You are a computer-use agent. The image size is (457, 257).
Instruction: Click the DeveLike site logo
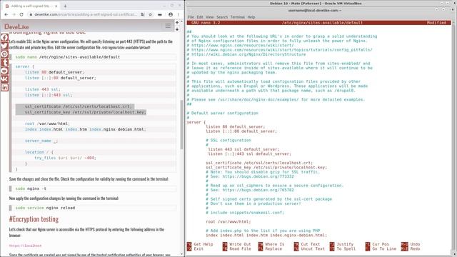[x=16, y=26]
